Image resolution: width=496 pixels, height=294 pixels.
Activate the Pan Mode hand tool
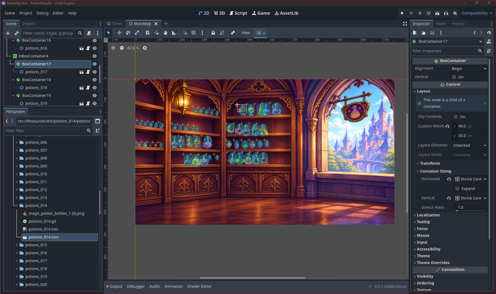[165, 33]
